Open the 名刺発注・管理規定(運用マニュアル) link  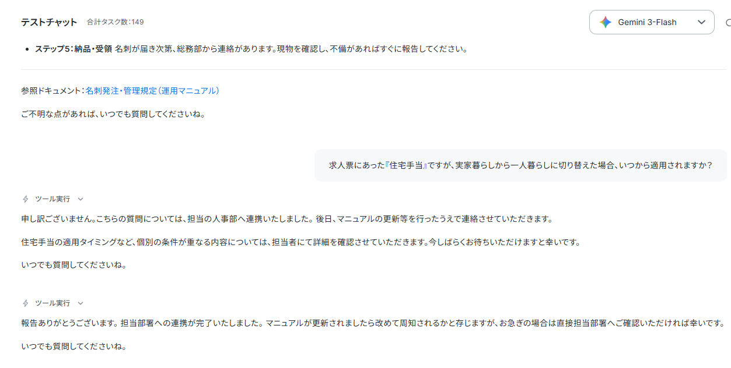tap(152, 91)
